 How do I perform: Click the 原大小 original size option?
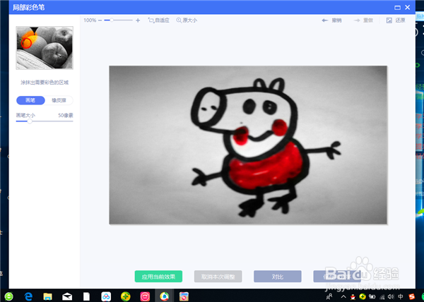tap(187, 20)
